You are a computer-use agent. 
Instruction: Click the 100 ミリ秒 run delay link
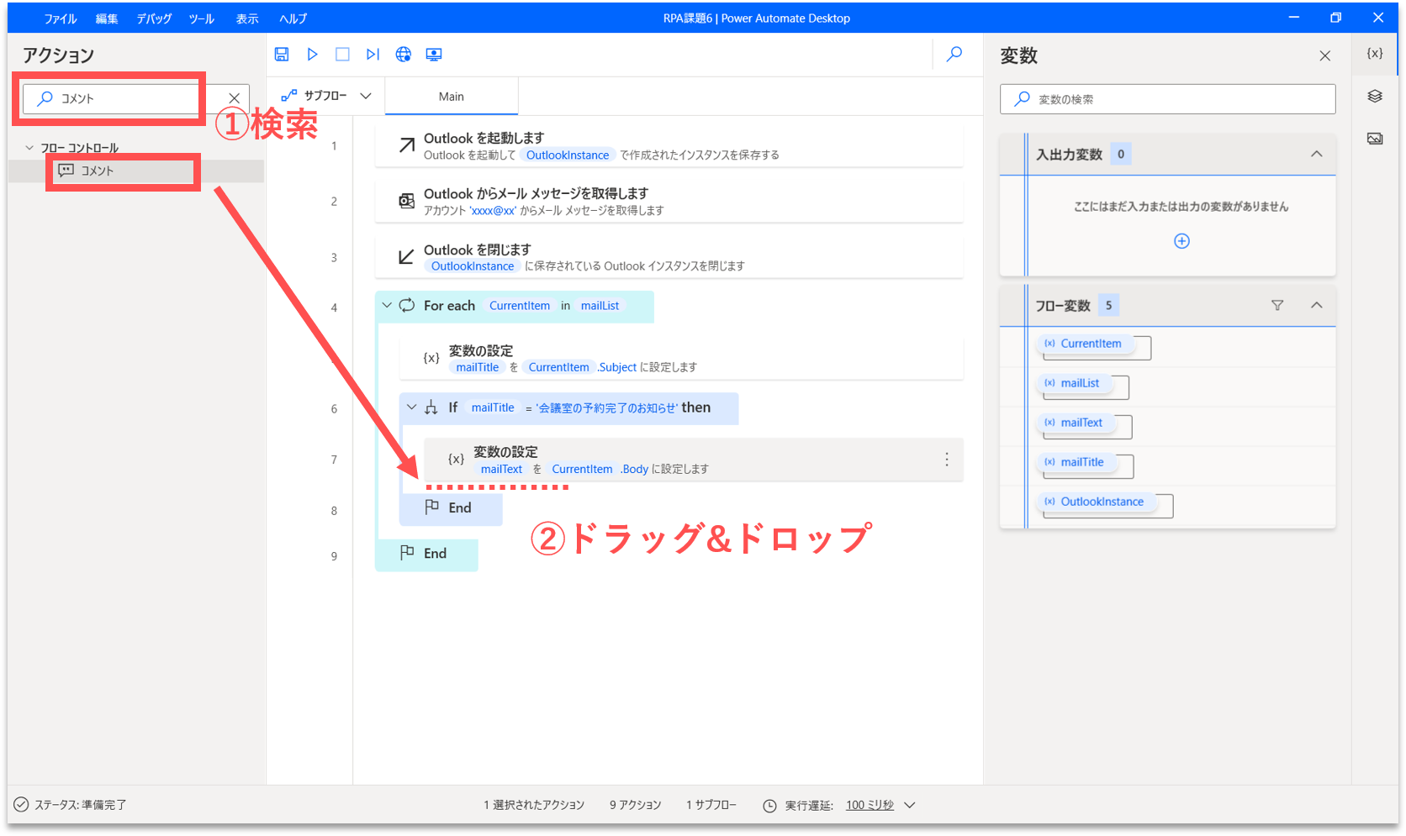click(869, 805)
